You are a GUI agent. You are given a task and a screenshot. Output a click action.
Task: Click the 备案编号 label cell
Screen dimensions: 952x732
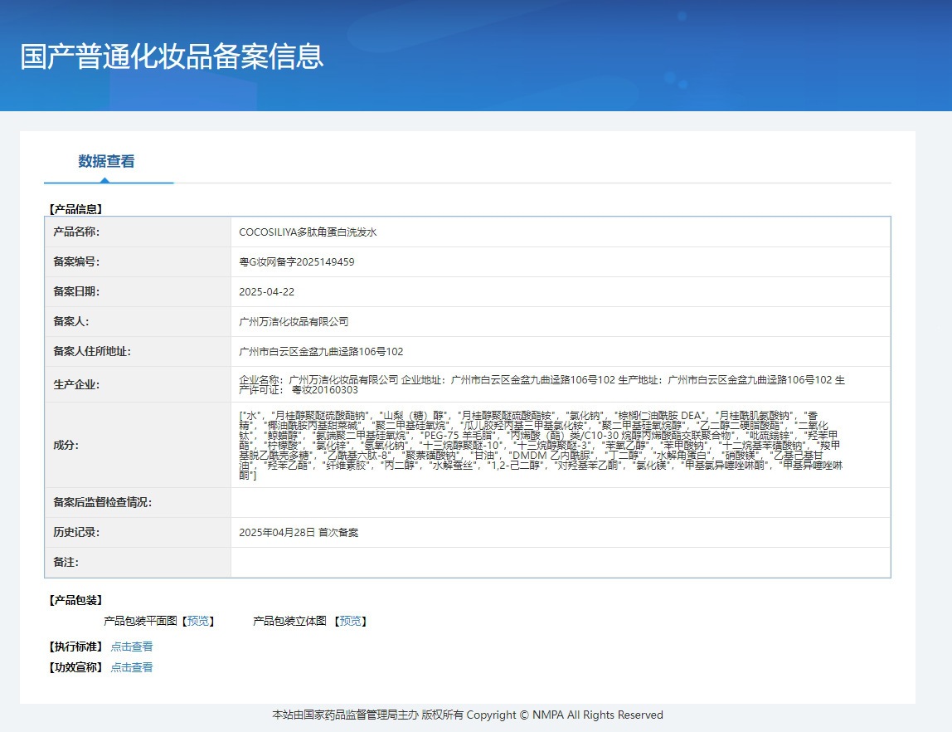[x=138, y=261]
